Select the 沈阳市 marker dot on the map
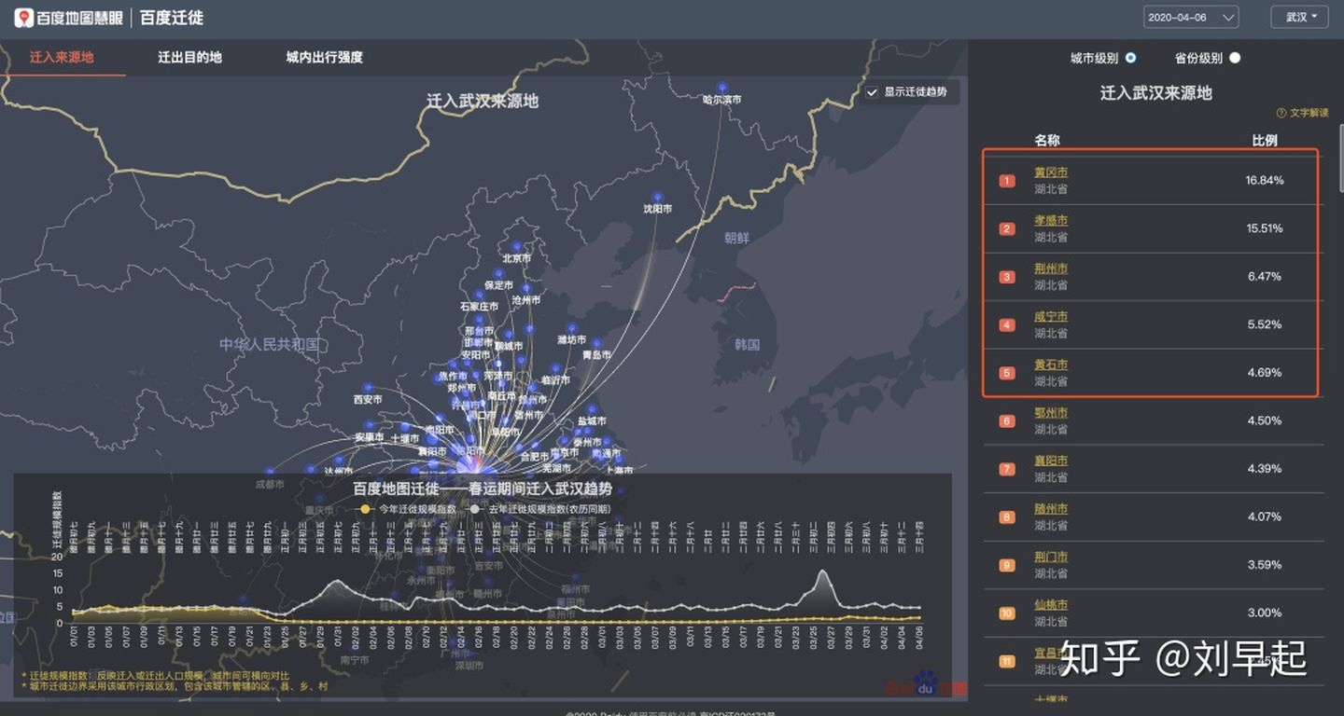Image resolution: width=1344 pixels, height=716 pixels. click(x=657, y=198)
